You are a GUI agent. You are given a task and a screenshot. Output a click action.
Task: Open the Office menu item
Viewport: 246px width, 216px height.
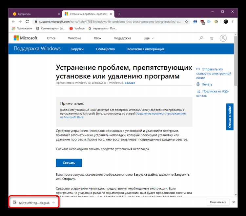pyautogui.click(x=51, y=38)
